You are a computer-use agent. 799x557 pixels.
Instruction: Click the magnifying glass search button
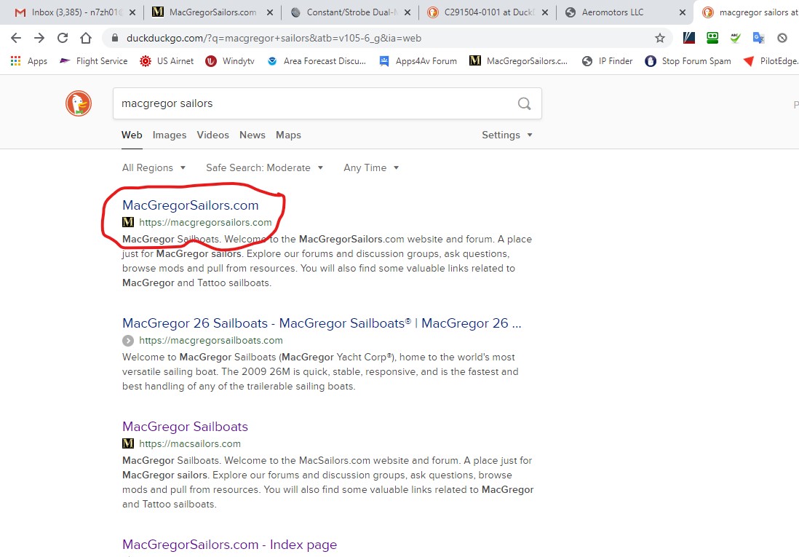(x=525, y=103)
